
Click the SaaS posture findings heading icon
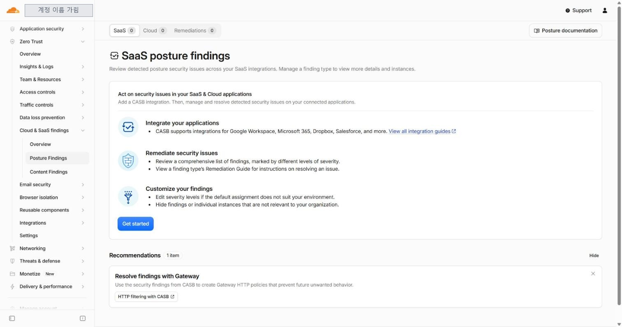coord(114,56)
